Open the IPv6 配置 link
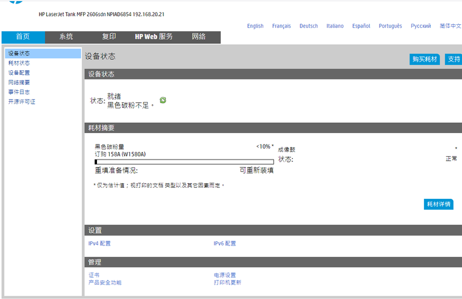 [x=225, y=244]
